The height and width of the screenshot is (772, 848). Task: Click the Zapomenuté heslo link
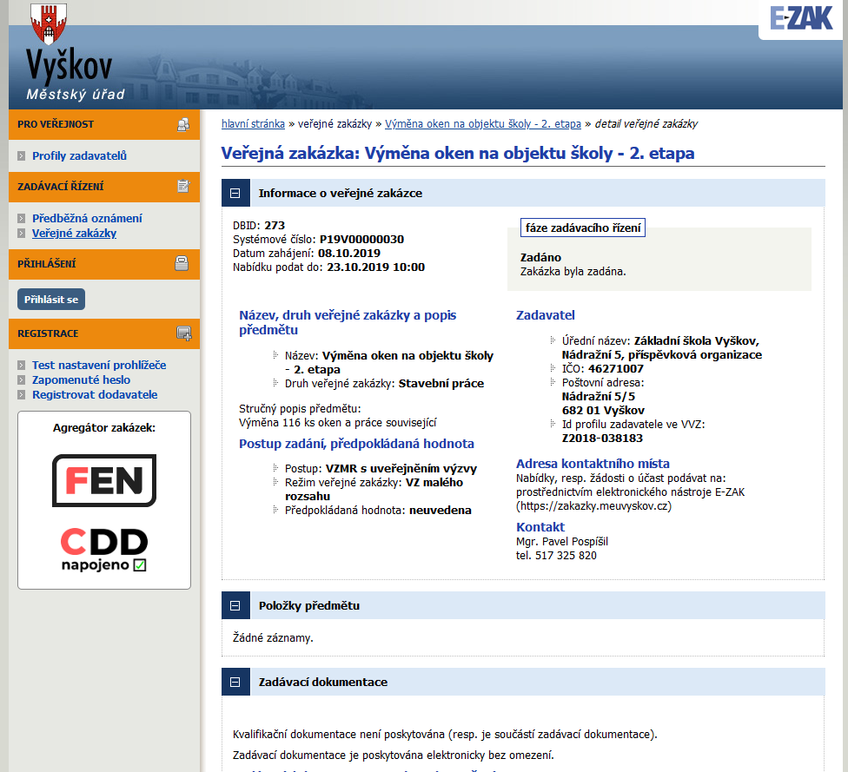pos(81,379)
